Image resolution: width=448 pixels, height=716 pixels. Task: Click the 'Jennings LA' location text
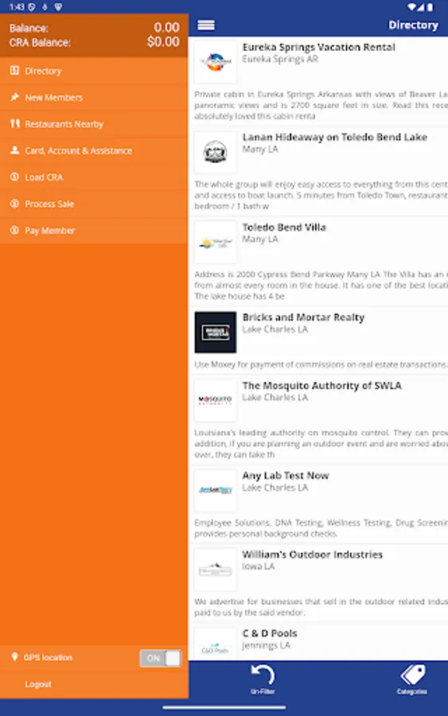tap(267, 645)
